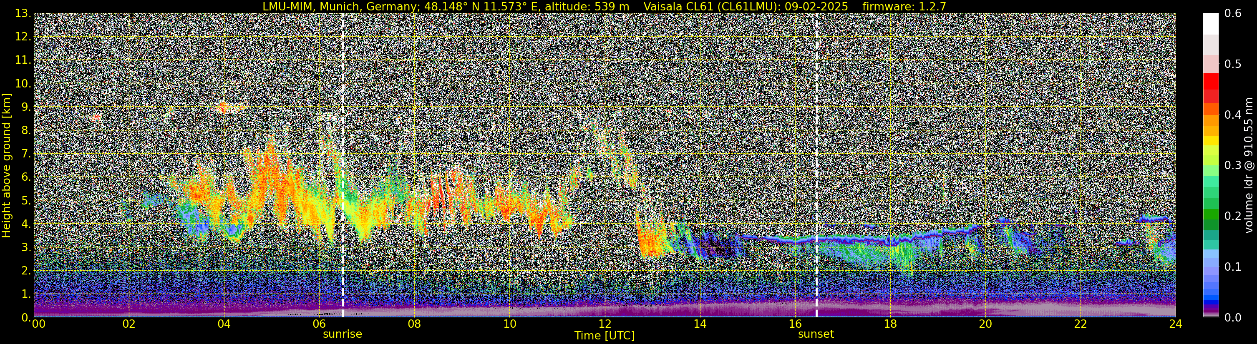Click the y-axis tick label '9.'
The image size is (1257, 344).
point(26,107)
